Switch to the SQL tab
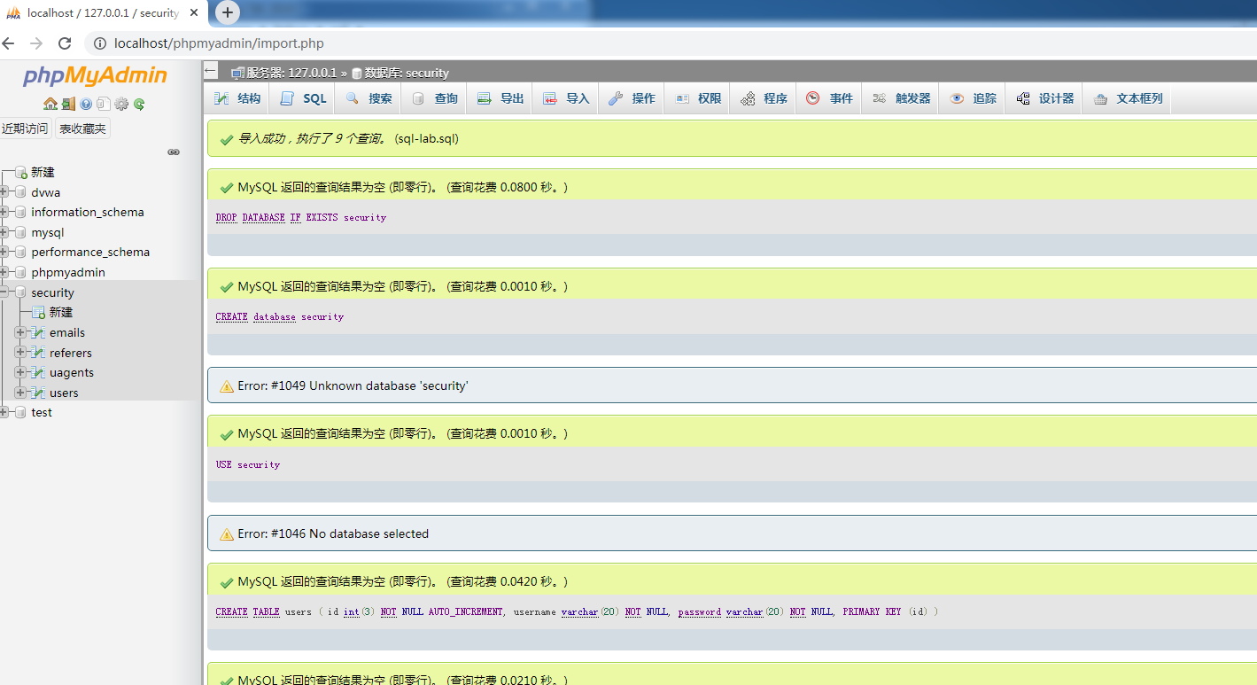 [x=302, y=97]
